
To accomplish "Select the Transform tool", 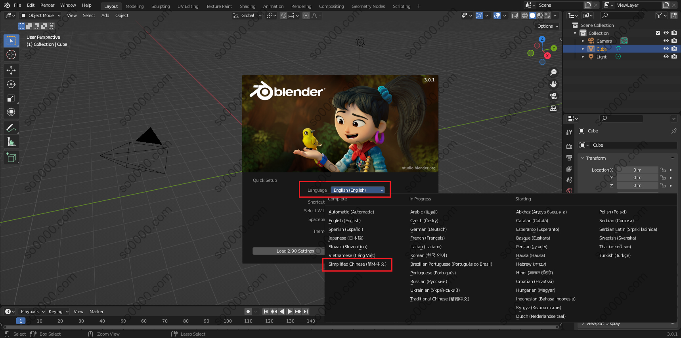I will pyautogui.click(x=11, y=112).
